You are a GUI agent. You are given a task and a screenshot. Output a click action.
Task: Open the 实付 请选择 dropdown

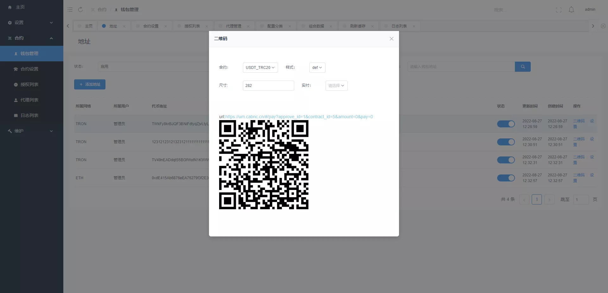coord(336,86)
